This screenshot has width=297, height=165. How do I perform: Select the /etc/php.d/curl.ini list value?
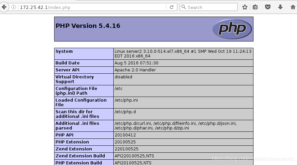point(176,125)
